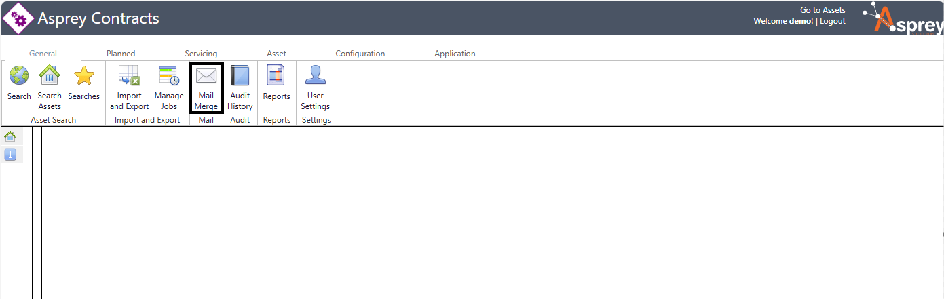Screen dimensions: 944x299
Task: Open User Settings in the ribbon
Action: point(315,76)
